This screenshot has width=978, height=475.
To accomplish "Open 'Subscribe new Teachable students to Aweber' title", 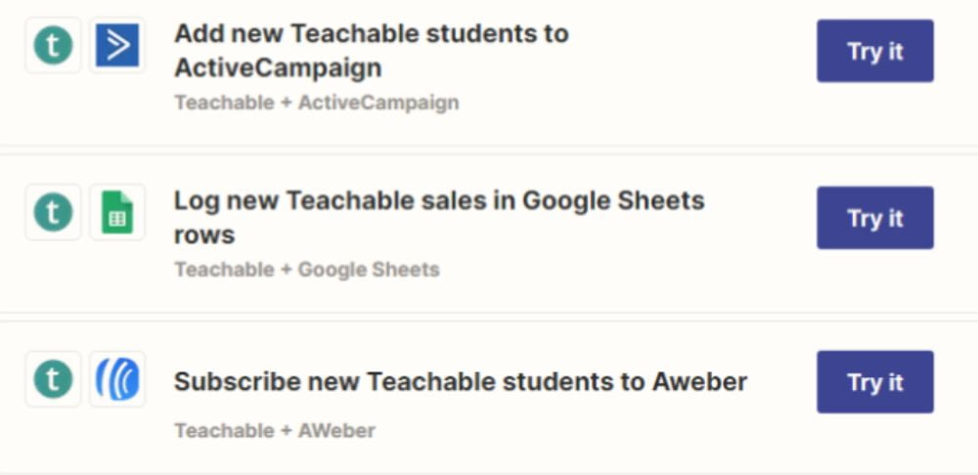I will pyautogui.click(x=461, y=381).
